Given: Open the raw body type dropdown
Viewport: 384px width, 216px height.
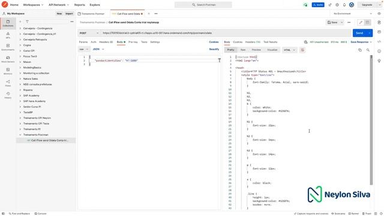Looking at the screenshot, I should click(x=84, y=49).
